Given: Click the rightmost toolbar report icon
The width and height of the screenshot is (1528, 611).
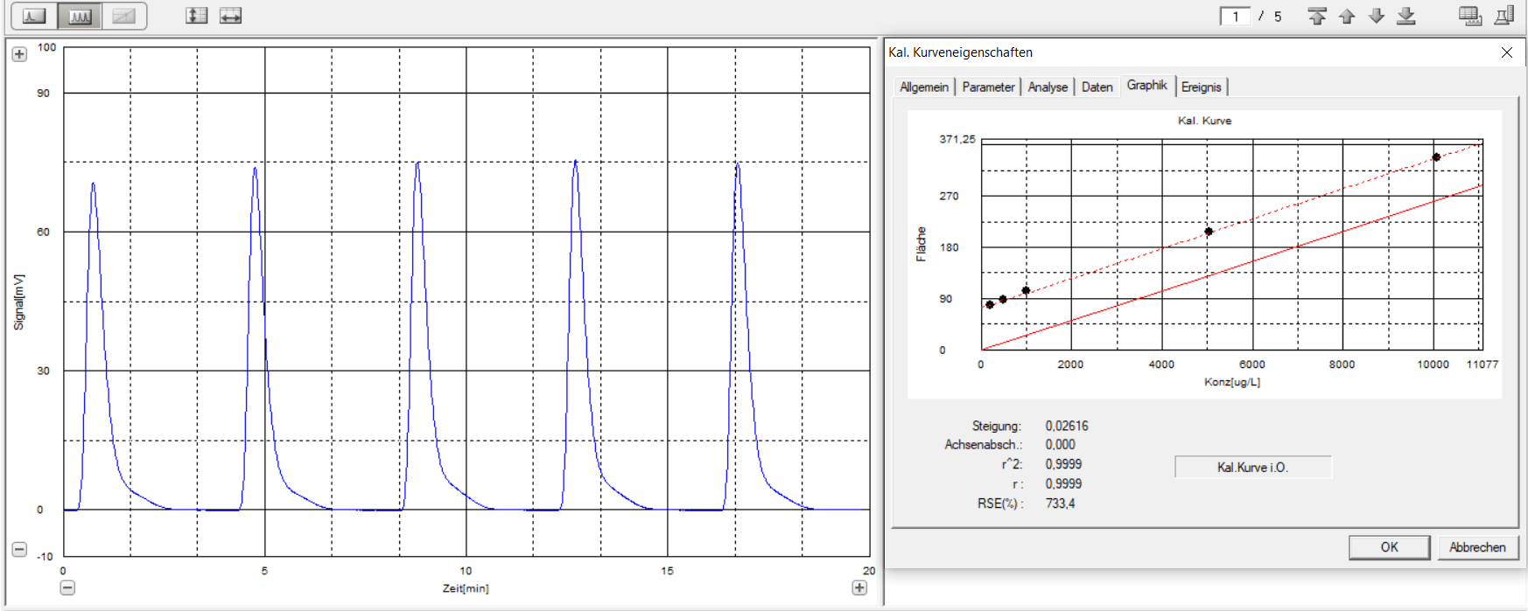Looking at the screenshot, I should click(1505, 16).
